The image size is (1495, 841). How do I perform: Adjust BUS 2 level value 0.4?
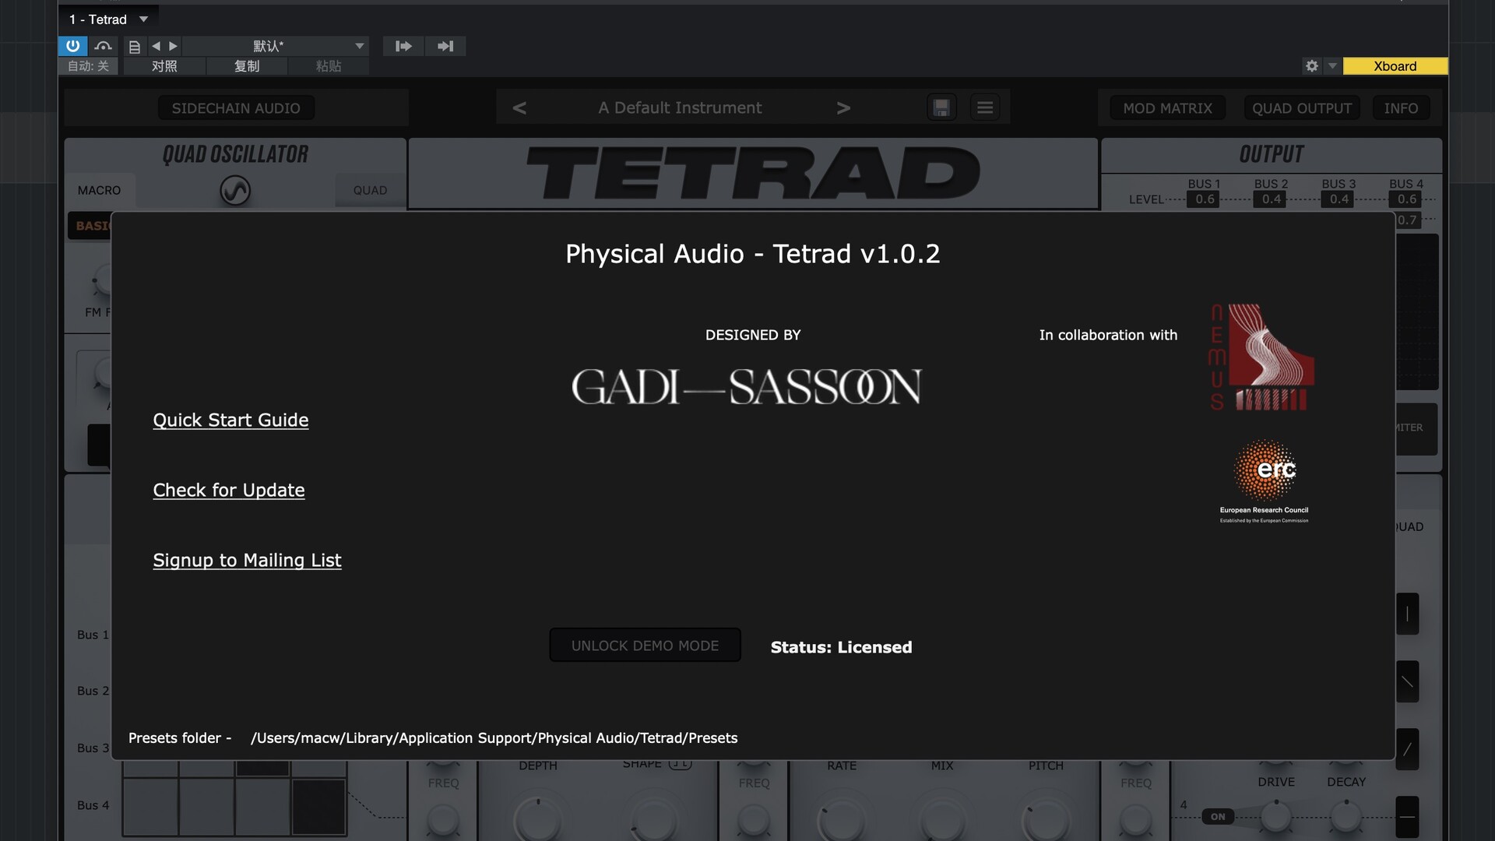tap(1272, 199)
